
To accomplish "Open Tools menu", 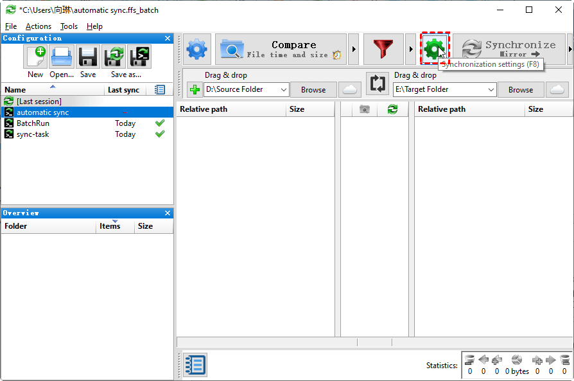I will click(69, 26).
